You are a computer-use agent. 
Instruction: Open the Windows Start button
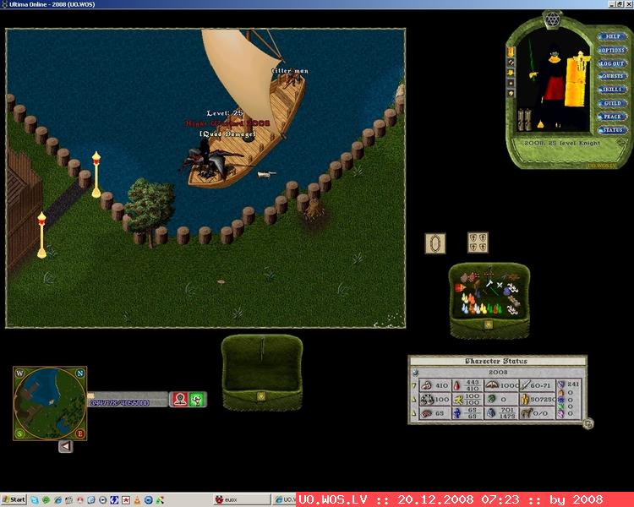coord(14,499)
